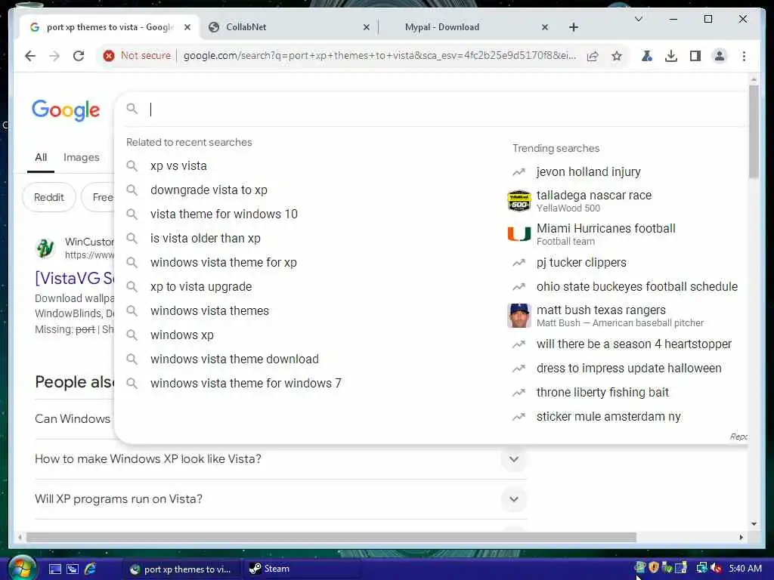Open trending matt bush texas rangers
The width and height of the screenshot is (774, 580).
pyautogui.click(x=601, y=310)
